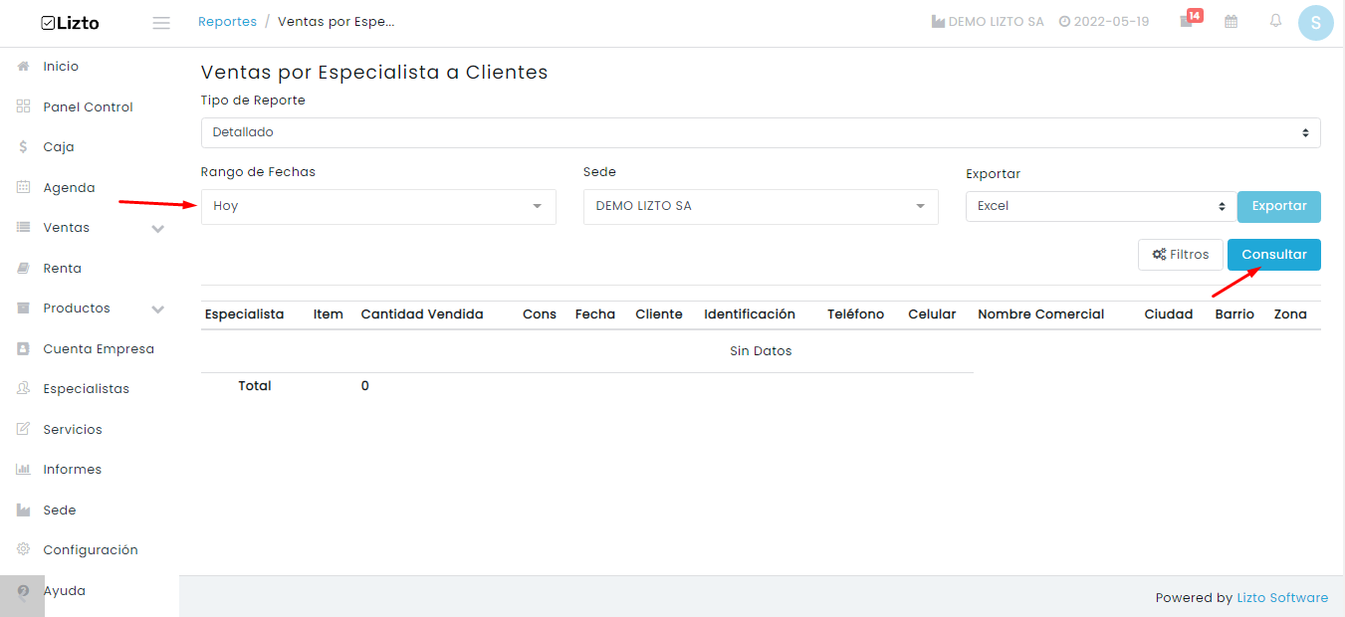The width and height of the screenshot is (1345, 617).
Task: Expand the Ventas submenu chevron
Action: point(157,229)
